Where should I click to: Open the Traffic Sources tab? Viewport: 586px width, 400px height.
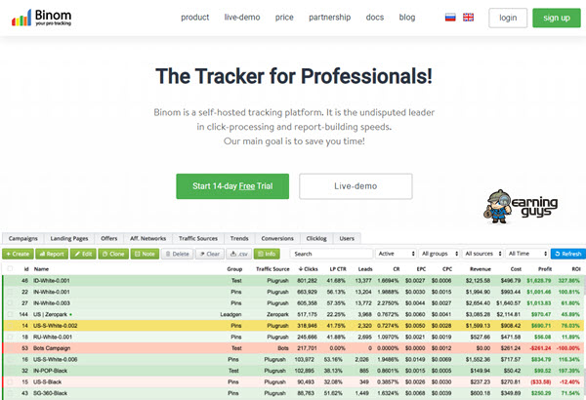(x=199, y=238)
